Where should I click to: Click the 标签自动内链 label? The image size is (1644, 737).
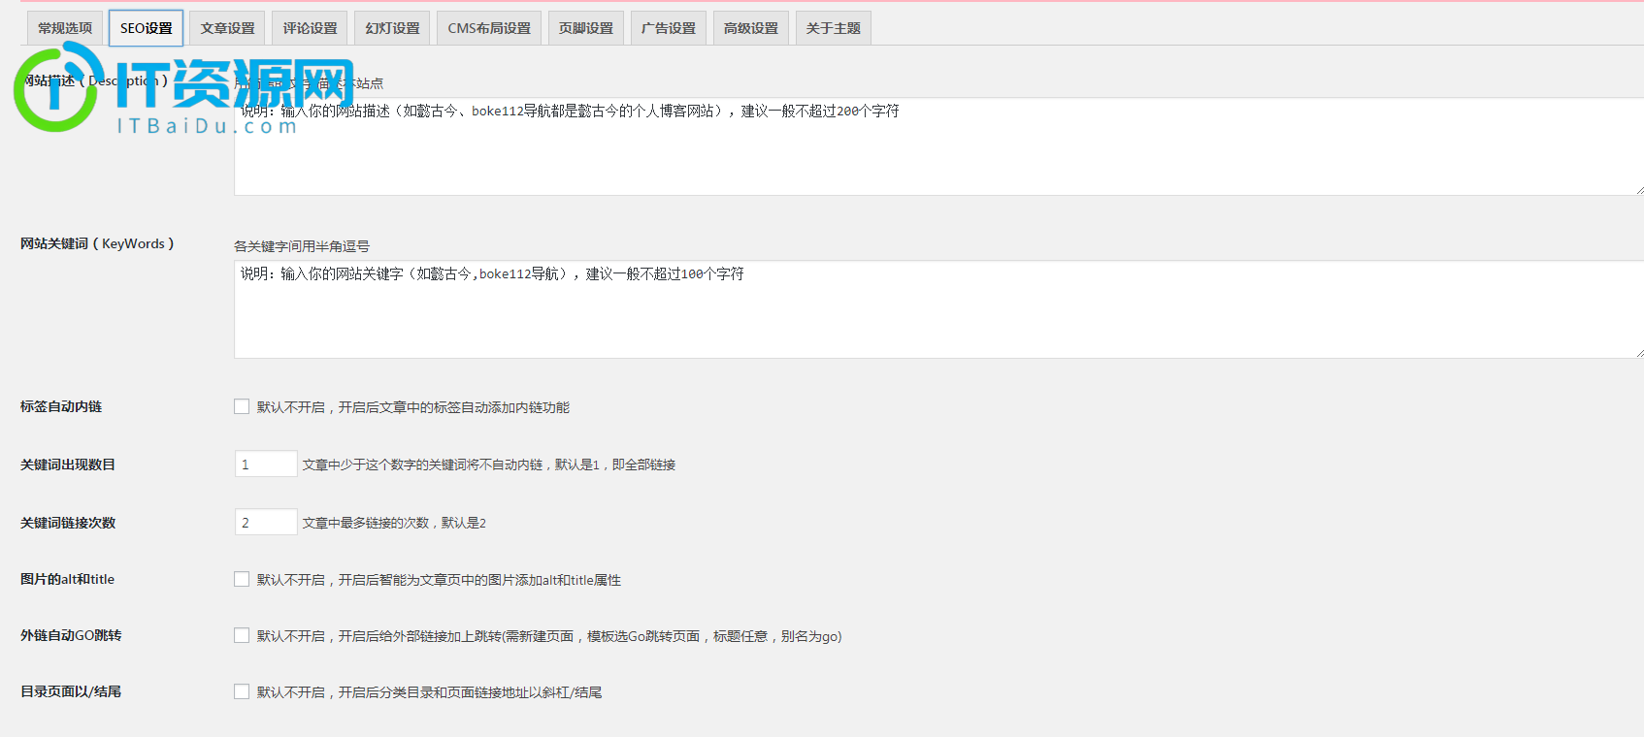click(x=61, y=406)
